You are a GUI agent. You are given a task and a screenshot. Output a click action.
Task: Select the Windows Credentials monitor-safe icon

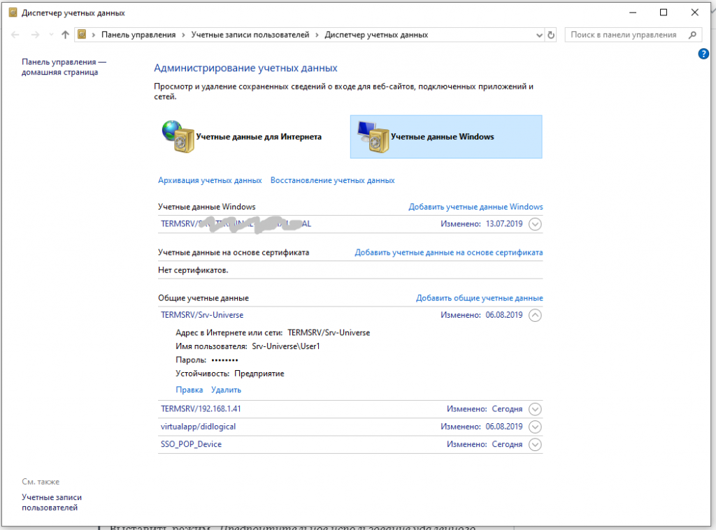tap(372, 137)
